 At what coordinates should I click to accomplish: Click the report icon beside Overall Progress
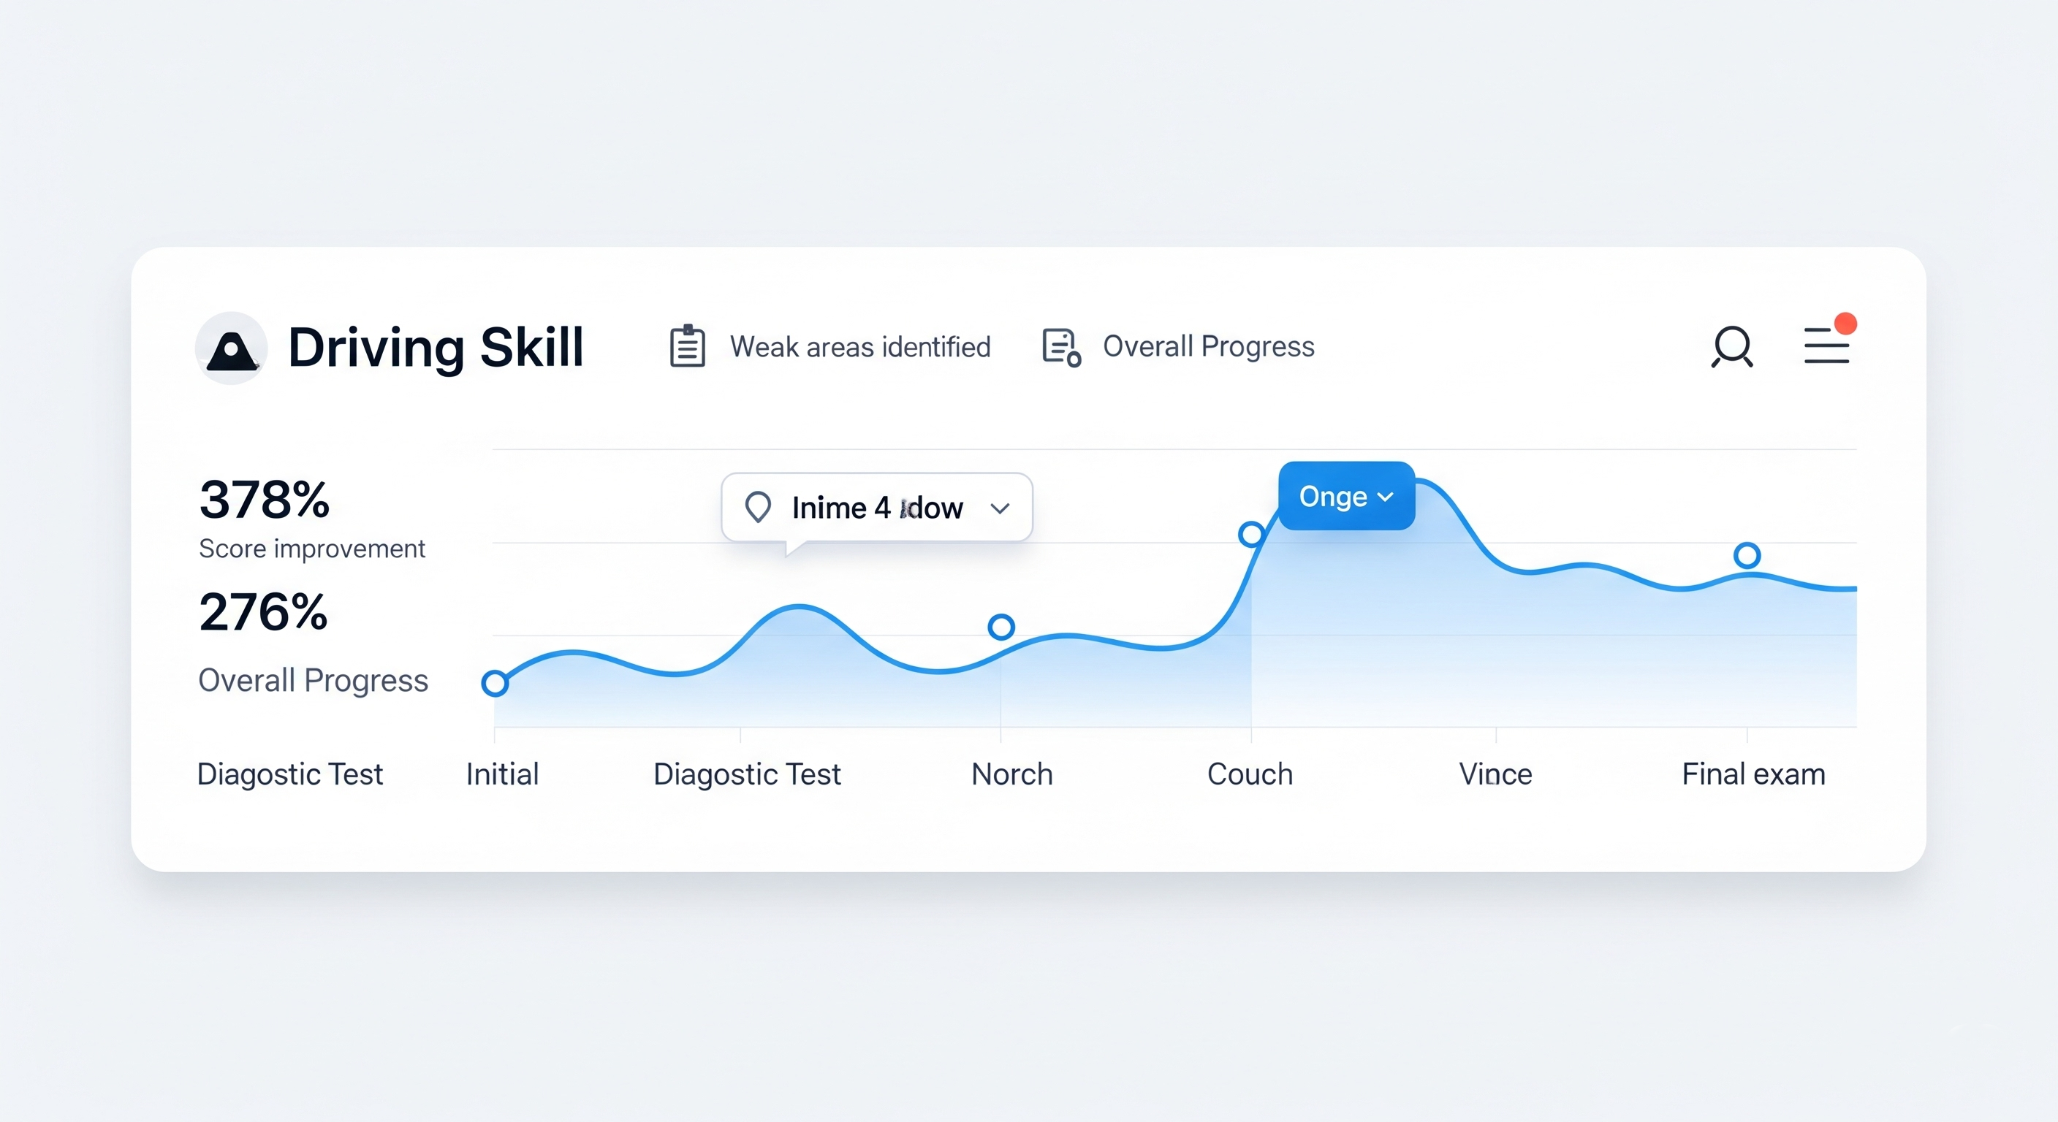(1062, 348)
